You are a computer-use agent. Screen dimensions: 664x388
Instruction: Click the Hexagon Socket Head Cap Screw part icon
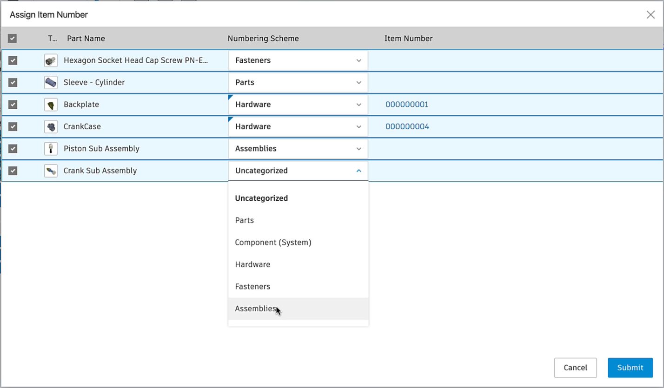[x=51, y=60]
